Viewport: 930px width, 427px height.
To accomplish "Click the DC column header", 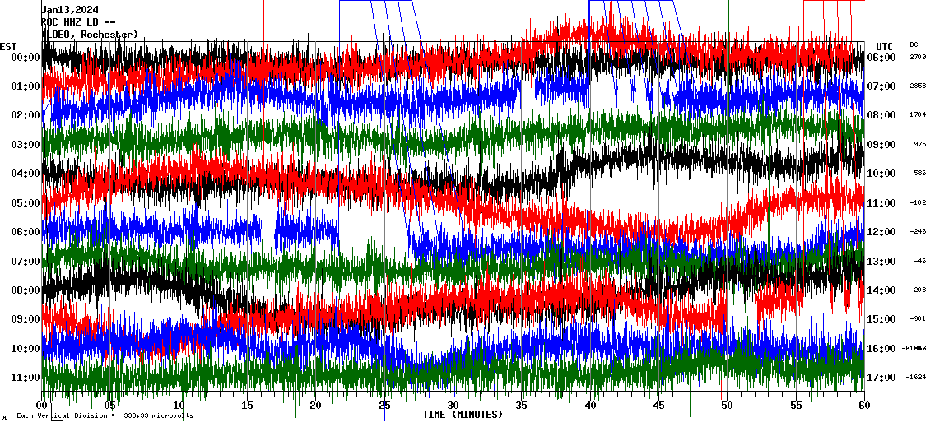I will 914,44.
